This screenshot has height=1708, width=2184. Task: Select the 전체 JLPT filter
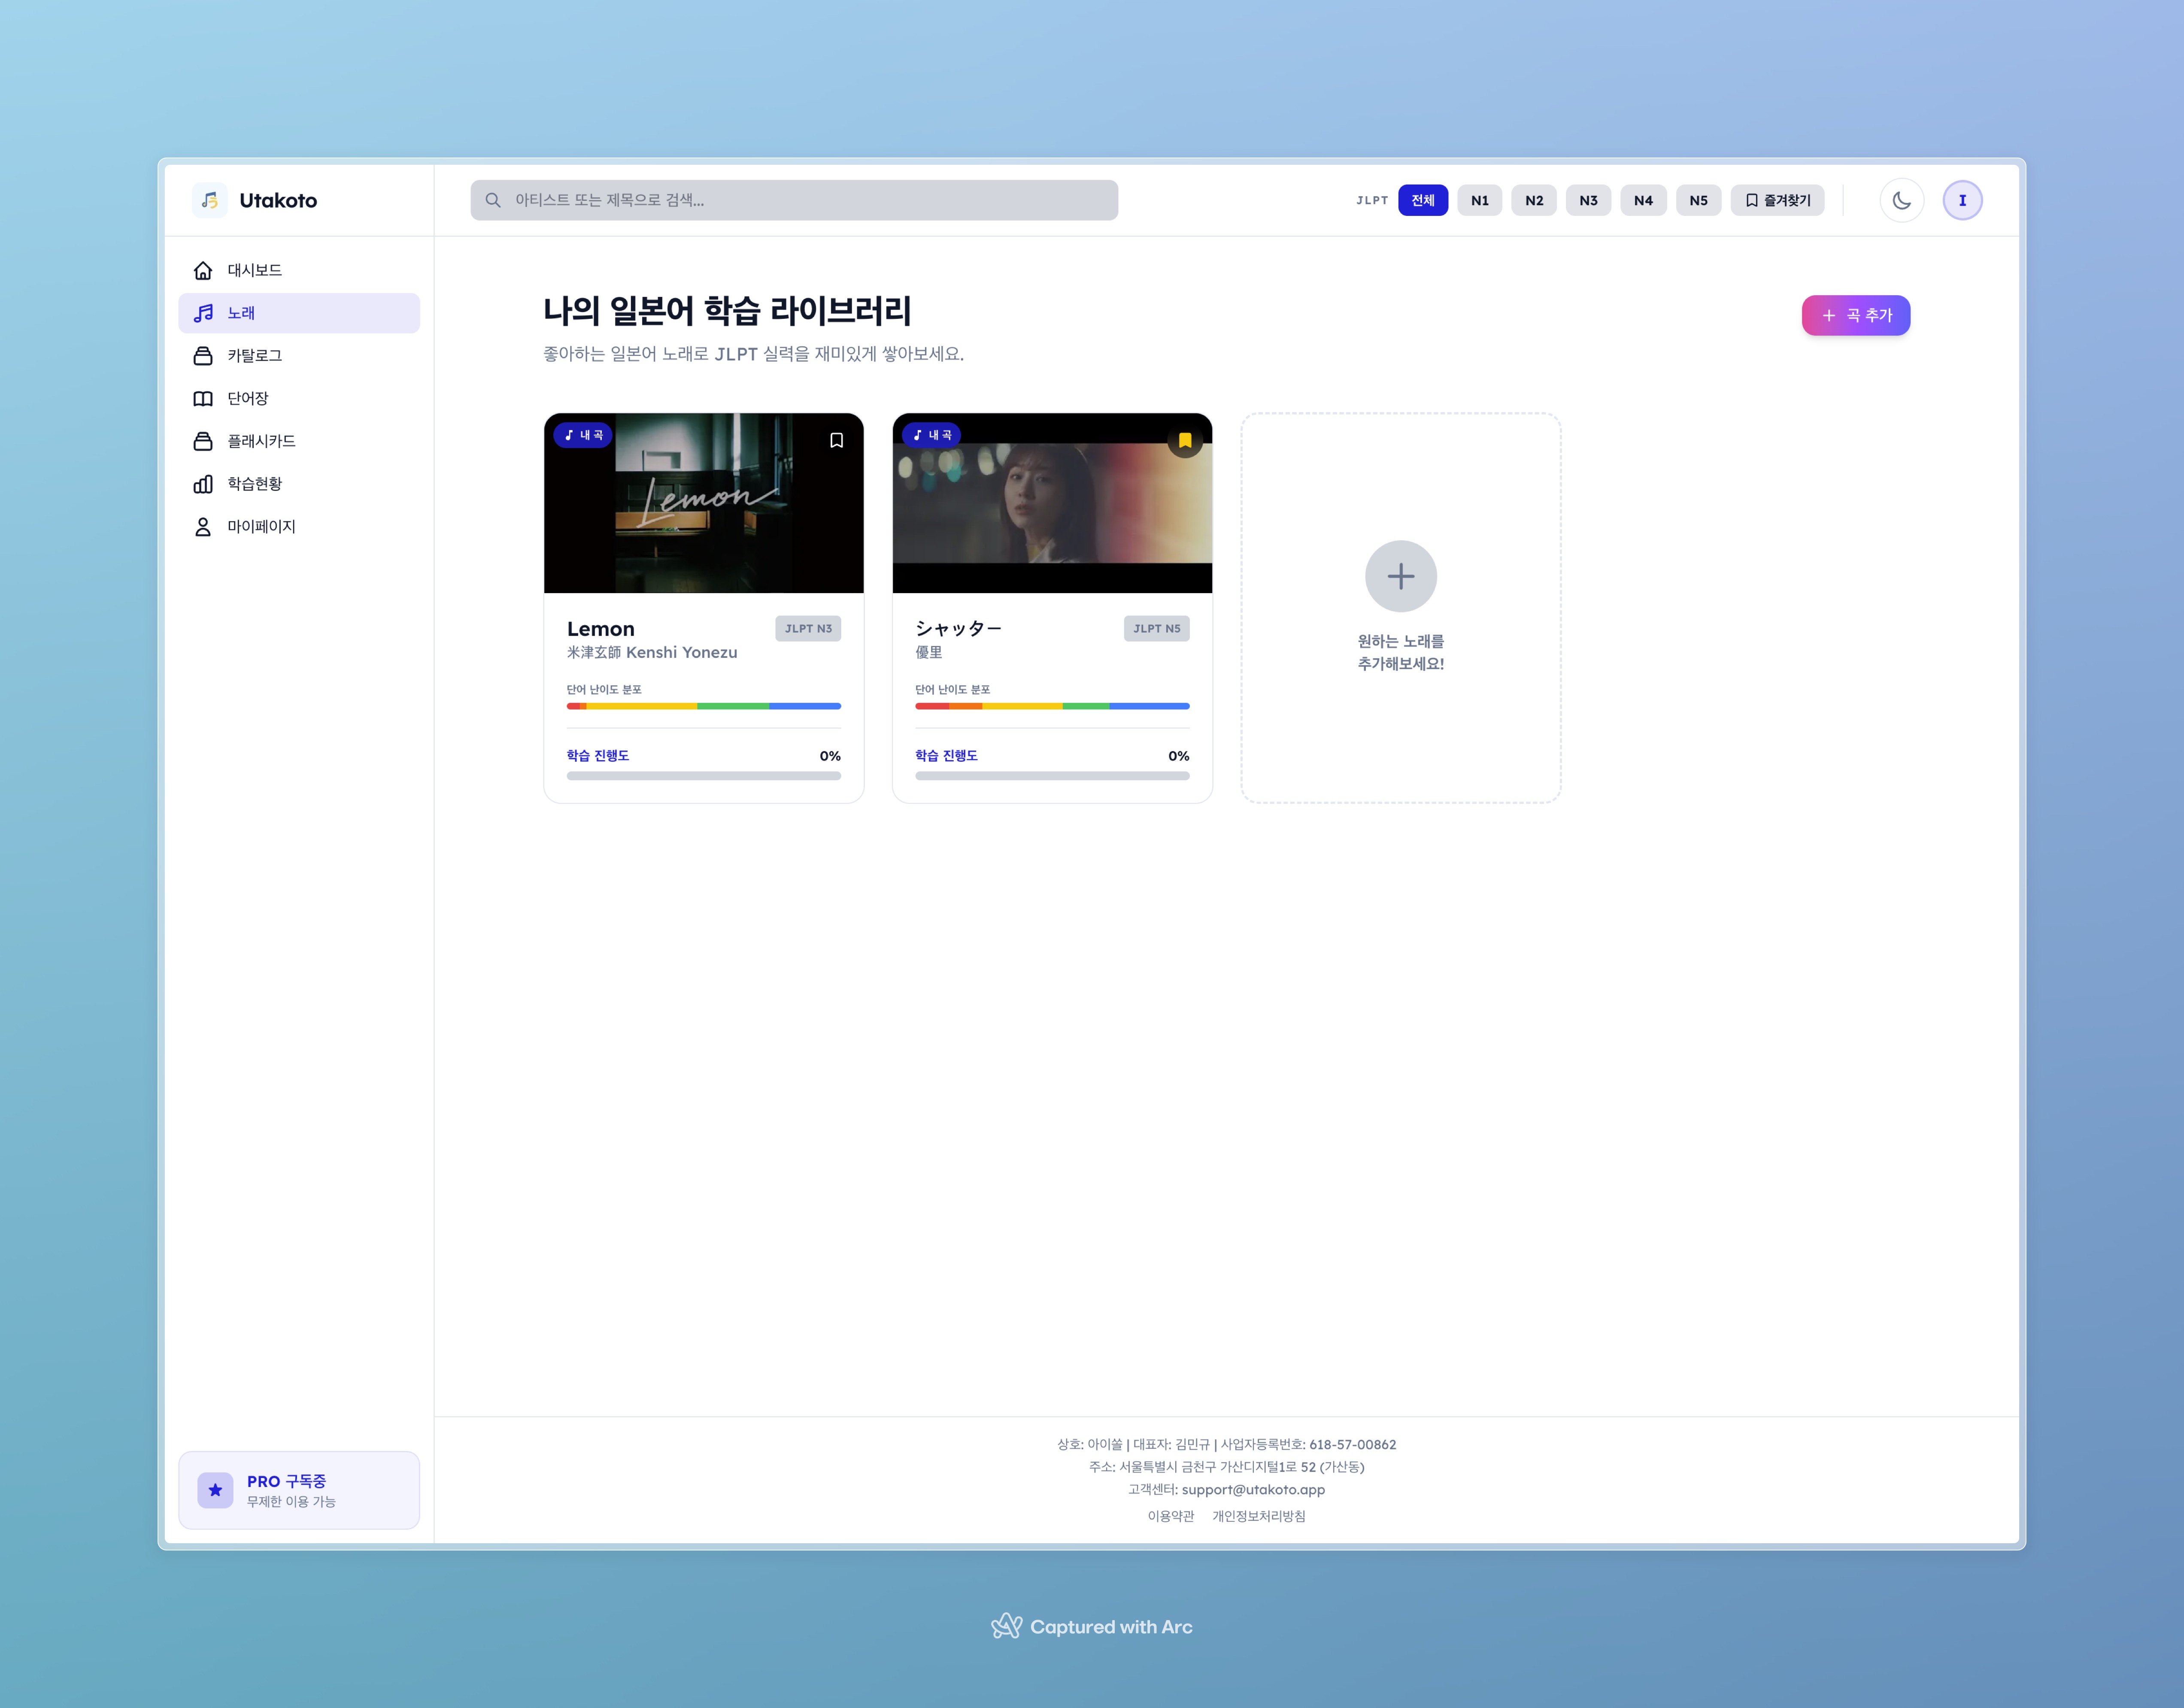click(1422, 200)
